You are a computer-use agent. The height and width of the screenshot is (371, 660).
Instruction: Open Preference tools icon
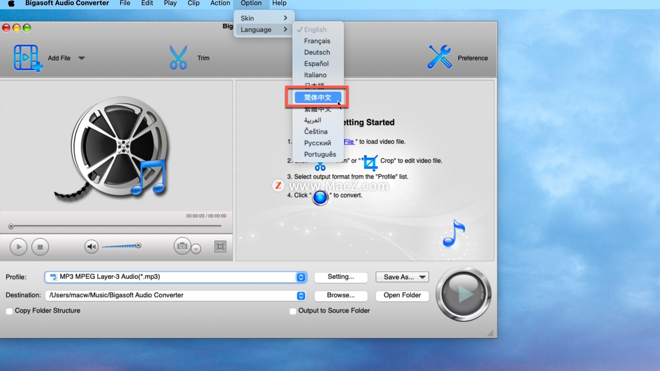440,57
